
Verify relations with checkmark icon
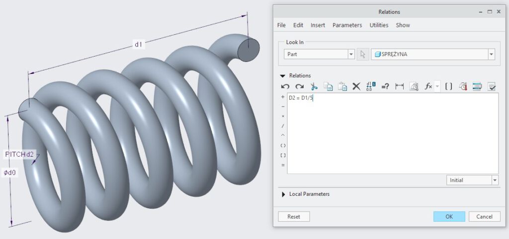[492, 86]
